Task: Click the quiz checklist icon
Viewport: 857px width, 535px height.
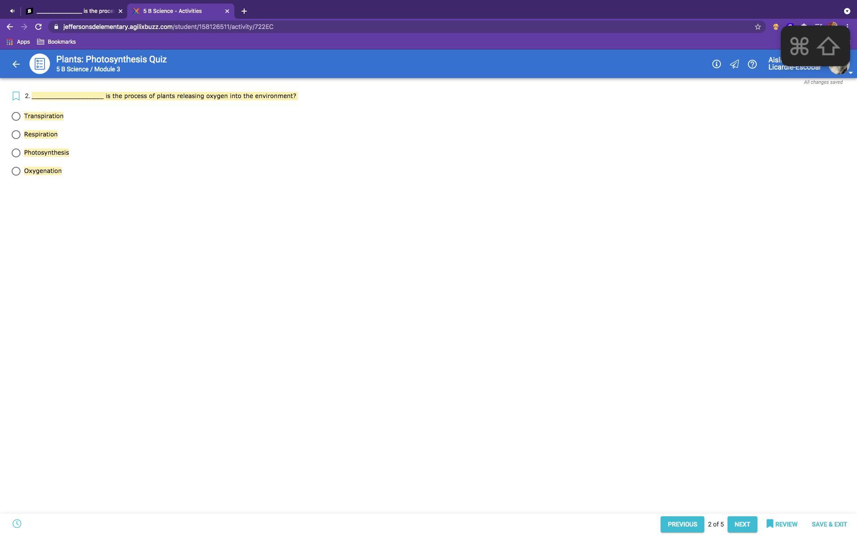Action: coord(40,64)
